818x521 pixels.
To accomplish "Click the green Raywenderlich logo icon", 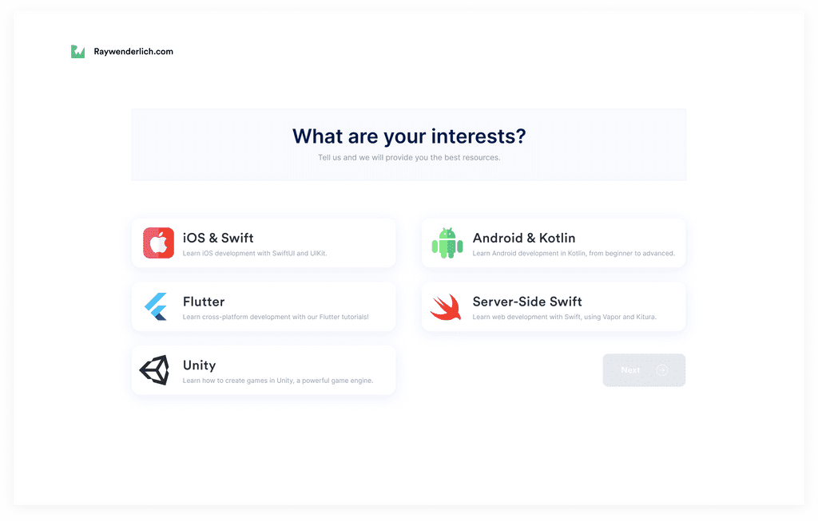I will [77, 51].
